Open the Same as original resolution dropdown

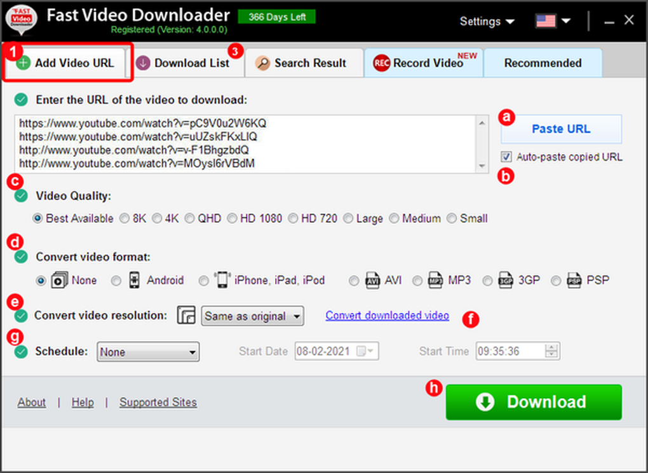(252, 316)
